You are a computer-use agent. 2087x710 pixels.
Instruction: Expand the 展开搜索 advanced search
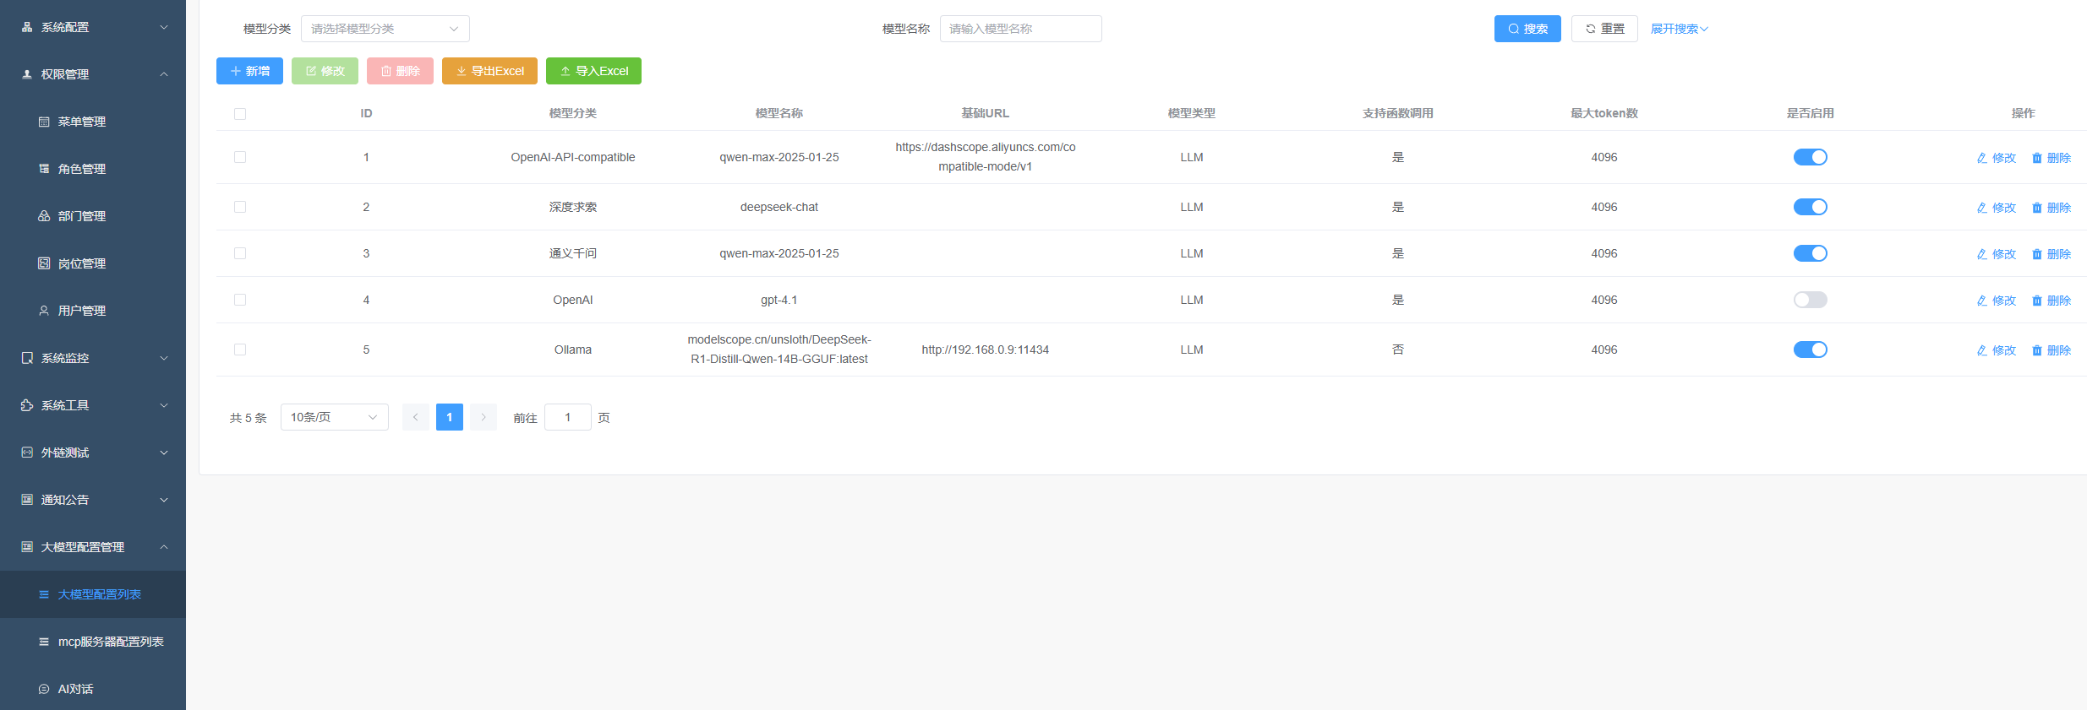tap(1680, 29)
